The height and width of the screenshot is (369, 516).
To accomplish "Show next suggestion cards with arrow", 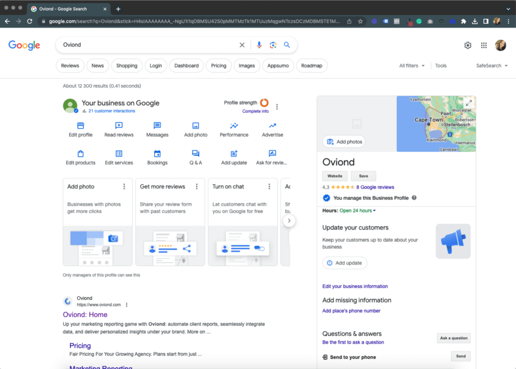I will point(289,221).
